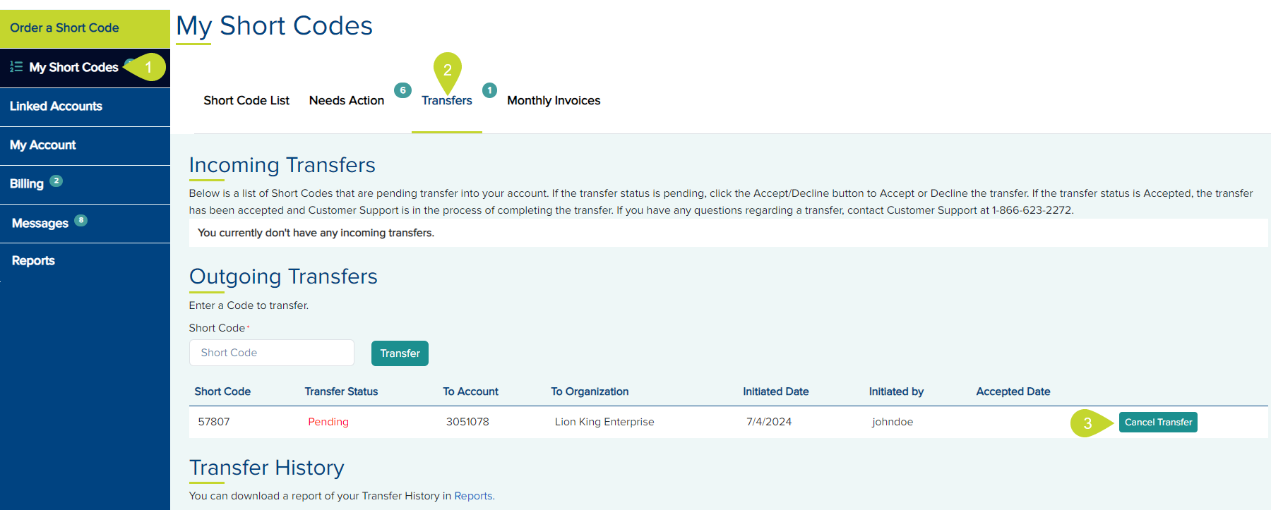Focus the Short Code input field
Viewport: 1271px width, 510px height.
[x=272, y=353]
